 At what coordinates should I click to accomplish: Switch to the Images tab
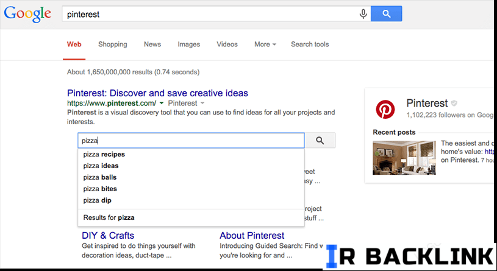click(x=188, y=44)
